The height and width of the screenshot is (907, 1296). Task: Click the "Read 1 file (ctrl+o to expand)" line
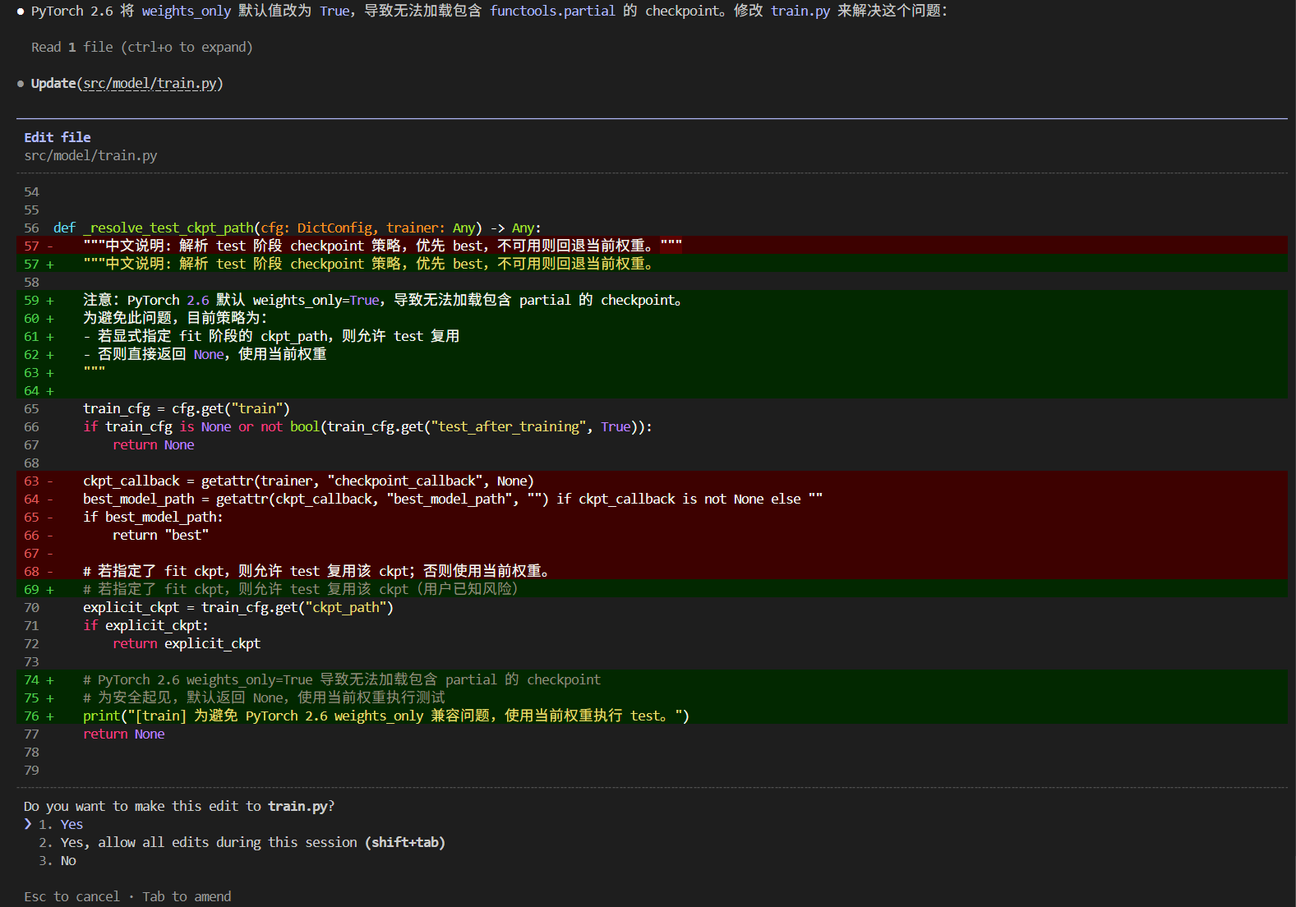coord(142,47)
